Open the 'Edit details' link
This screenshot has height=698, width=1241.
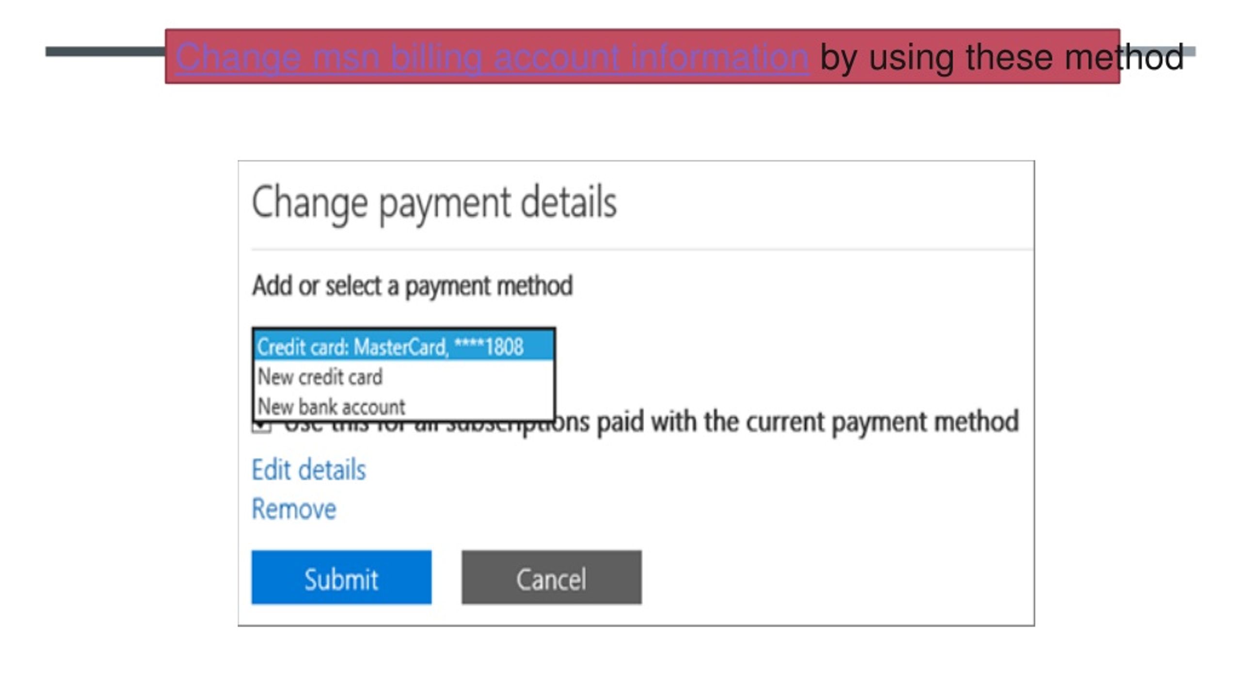click(309, 469)
